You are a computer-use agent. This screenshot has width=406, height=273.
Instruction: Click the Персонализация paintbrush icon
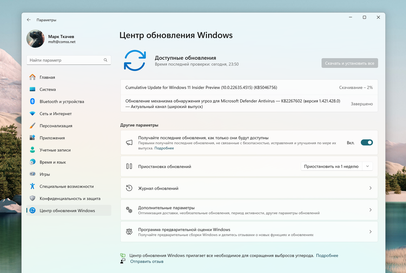(x=32, y=126)
